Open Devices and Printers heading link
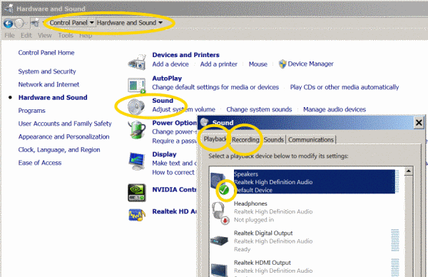Viewport: 428px width, 277px height. click(185, 55)
